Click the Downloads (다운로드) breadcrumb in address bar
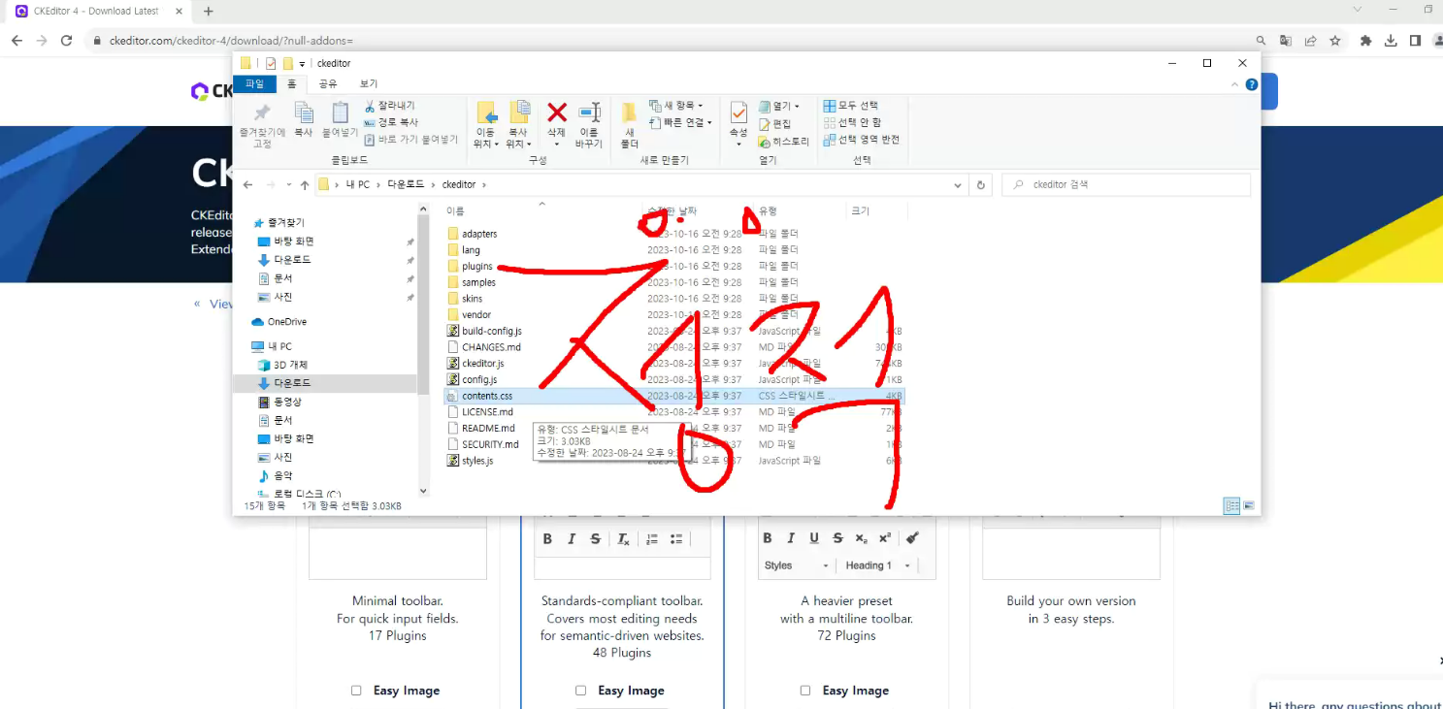Viewport: 1443px width, 709px height. click(x=406, y=184)
